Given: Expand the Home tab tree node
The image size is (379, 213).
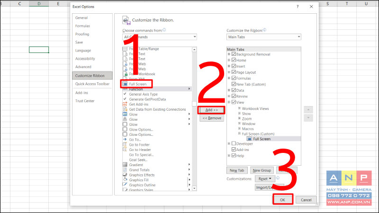Looking at the screenshot, I should pos(229,60).
